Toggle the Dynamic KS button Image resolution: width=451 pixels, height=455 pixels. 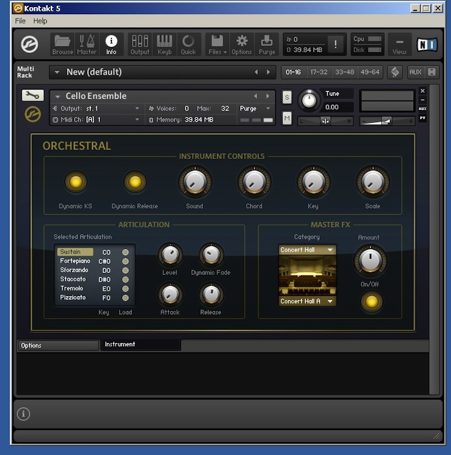click(x=75, y=182)
